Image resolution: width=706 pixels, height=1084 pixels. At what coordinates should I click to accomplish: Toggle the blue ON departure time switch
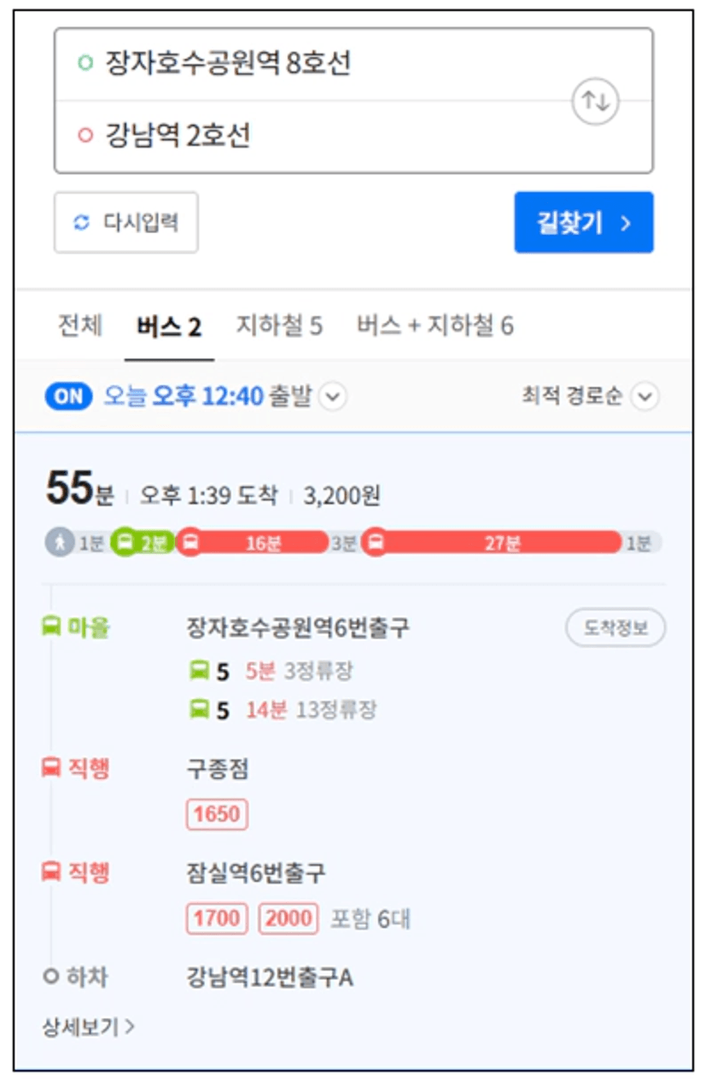click(68, 397)
